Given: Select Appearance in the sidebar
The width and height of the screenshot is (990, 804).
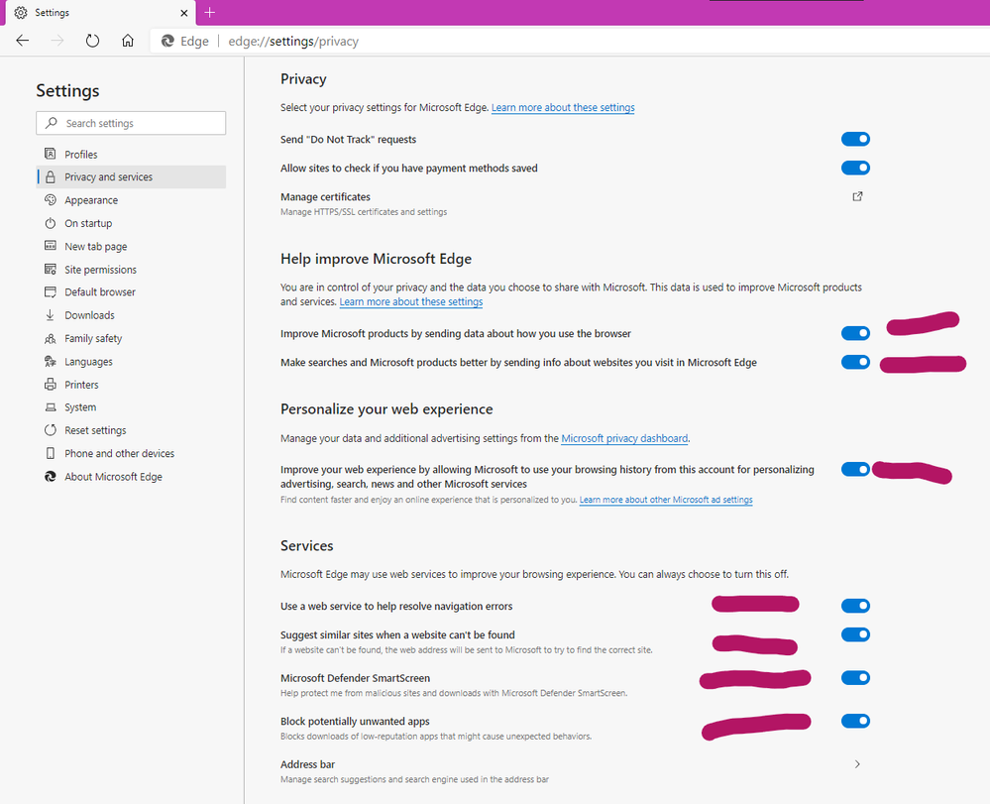Looking at the screenshot, I should (x=132, y=199).
